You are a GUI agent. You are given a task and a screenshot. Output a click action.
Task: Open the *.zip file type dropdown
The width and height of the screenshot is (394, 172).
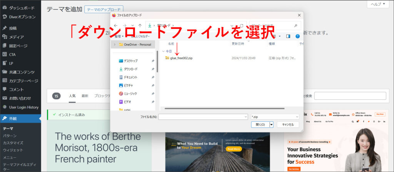click(275, 116)
